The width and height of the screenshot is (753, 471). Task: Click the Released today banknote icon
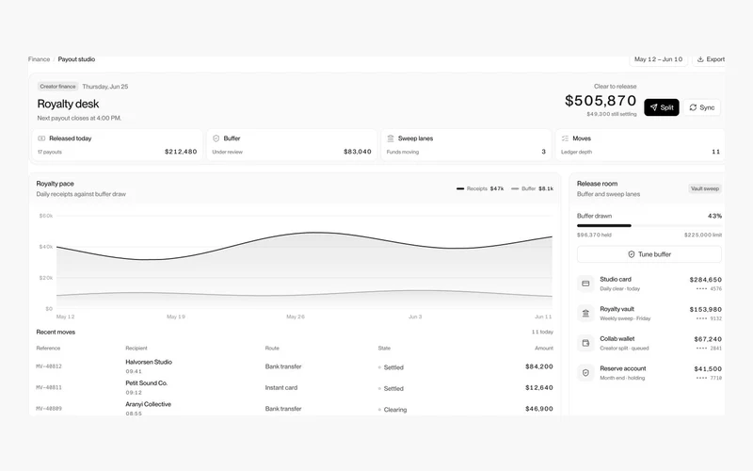(x=41, y=138)
